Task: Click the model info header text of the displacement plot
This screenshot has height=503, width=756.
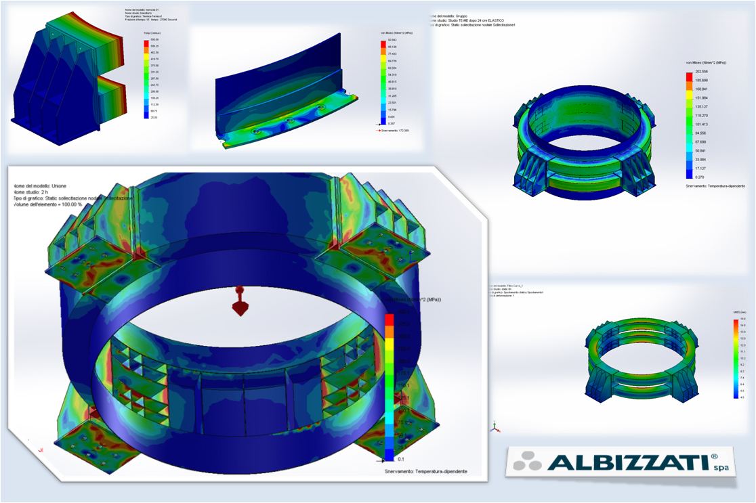Action: pos(517,290)
